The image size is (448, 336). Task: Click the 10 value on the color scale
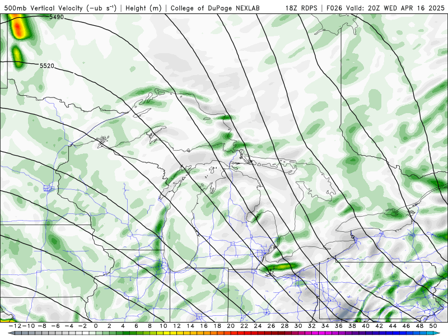click(163, 326)
